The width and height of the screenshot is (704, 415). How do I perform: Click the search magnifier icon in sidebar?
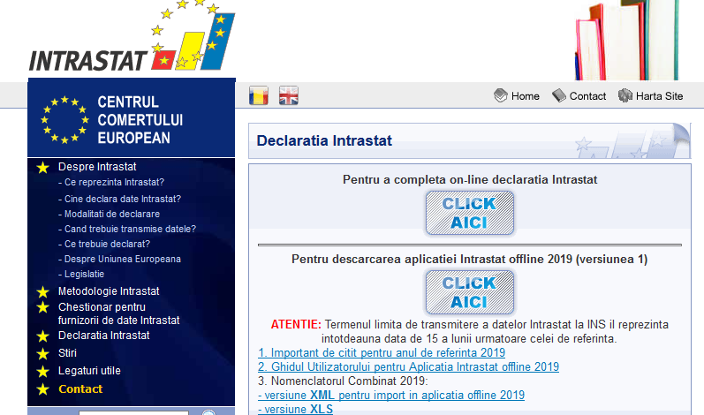pyautogui.click(x=208, y=412)
